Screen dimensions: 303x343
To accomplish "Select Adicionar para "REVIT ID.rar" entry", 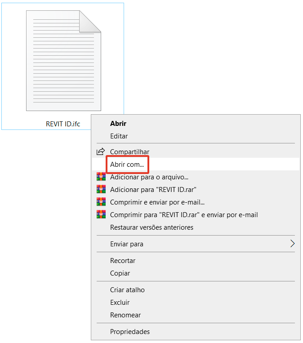I will (153, 190).
